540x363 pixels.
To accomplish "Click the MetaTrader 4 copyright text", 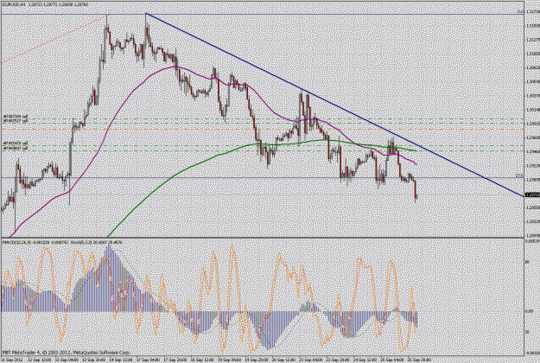I will click(x=66, y=353).
